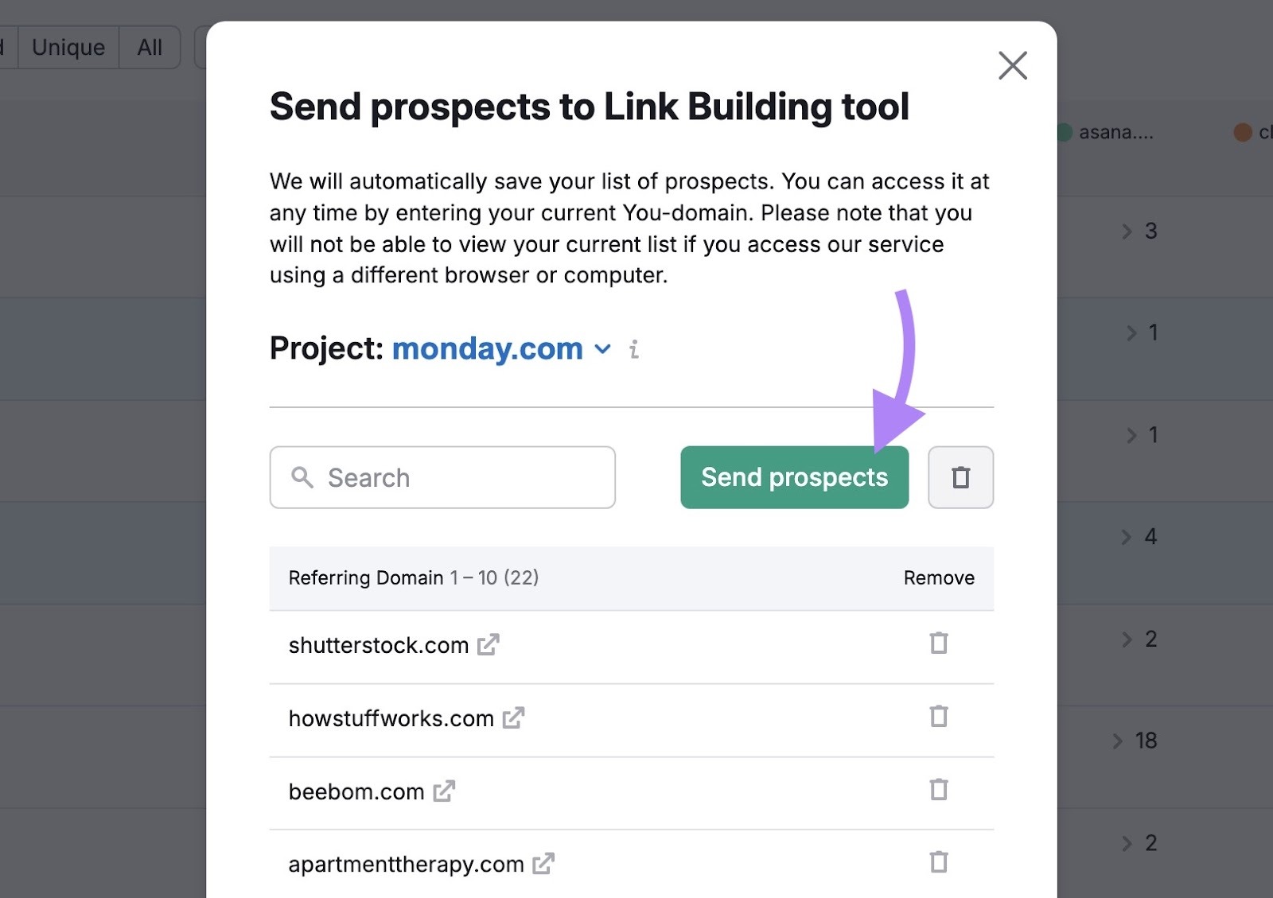Close the Send prospects dialog with the X
The width and height of the screenshot is (1273, 898).
click(x=1012, y=66)
